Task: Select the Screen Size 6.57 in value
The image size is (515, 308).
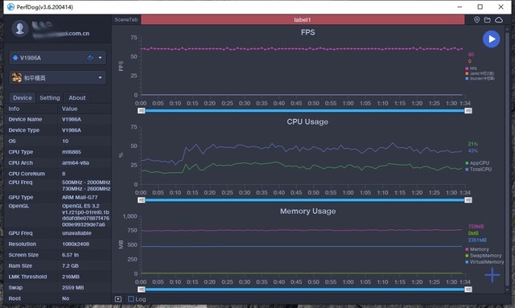Action: (x=70, y=255)
